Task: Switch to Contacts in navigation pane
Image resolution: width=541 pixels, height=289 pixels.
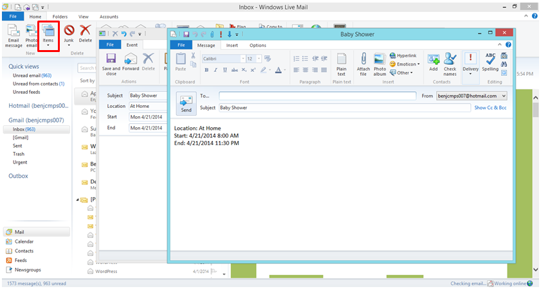Action: click(x=24, y=250)
